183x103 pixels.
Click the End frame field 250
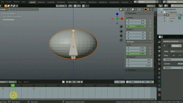pyautogui.click(x=148, y=82)
